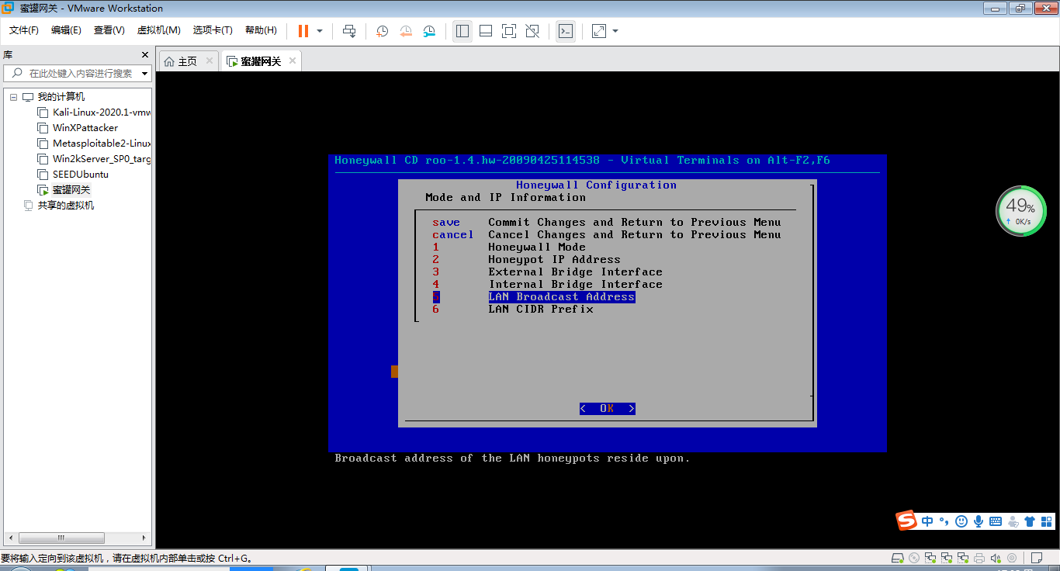Open the 编辑(E) menu
1060x571 pixels.
pyautogui.click(x=66, y=30)
